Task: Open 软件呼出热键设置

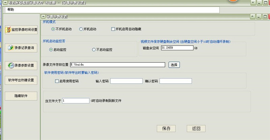Action: (21, 80)
